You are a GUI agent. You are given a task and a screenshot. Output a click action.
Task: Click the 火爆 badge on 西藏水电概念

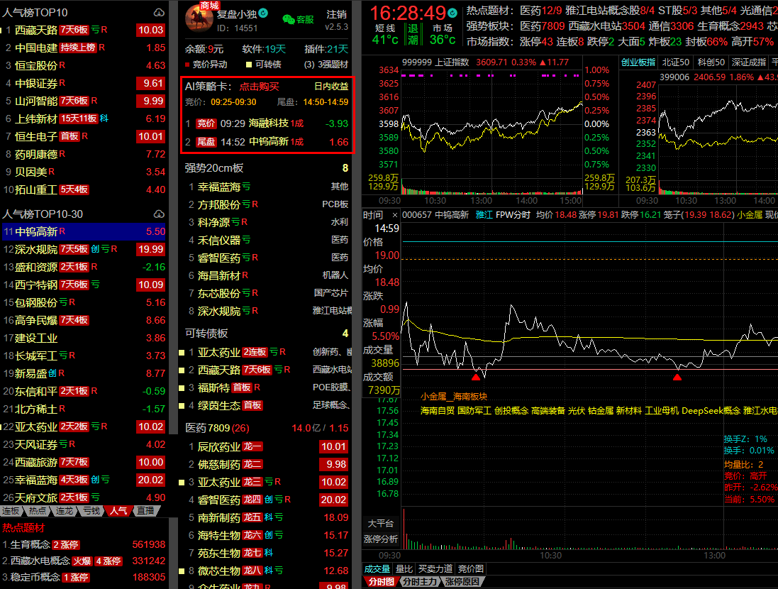(82, 561)
